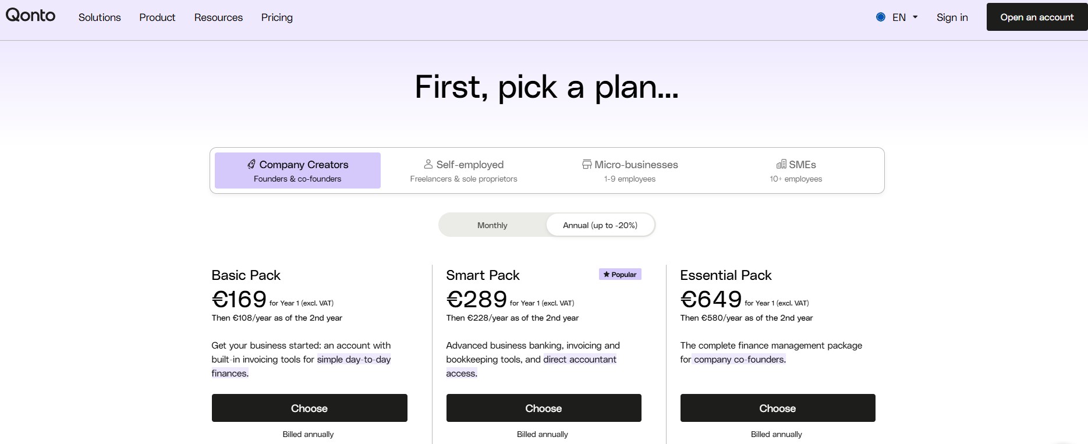Open the Solutions menu
Screen dimensions: 1088x444
(x=100, y=17)
